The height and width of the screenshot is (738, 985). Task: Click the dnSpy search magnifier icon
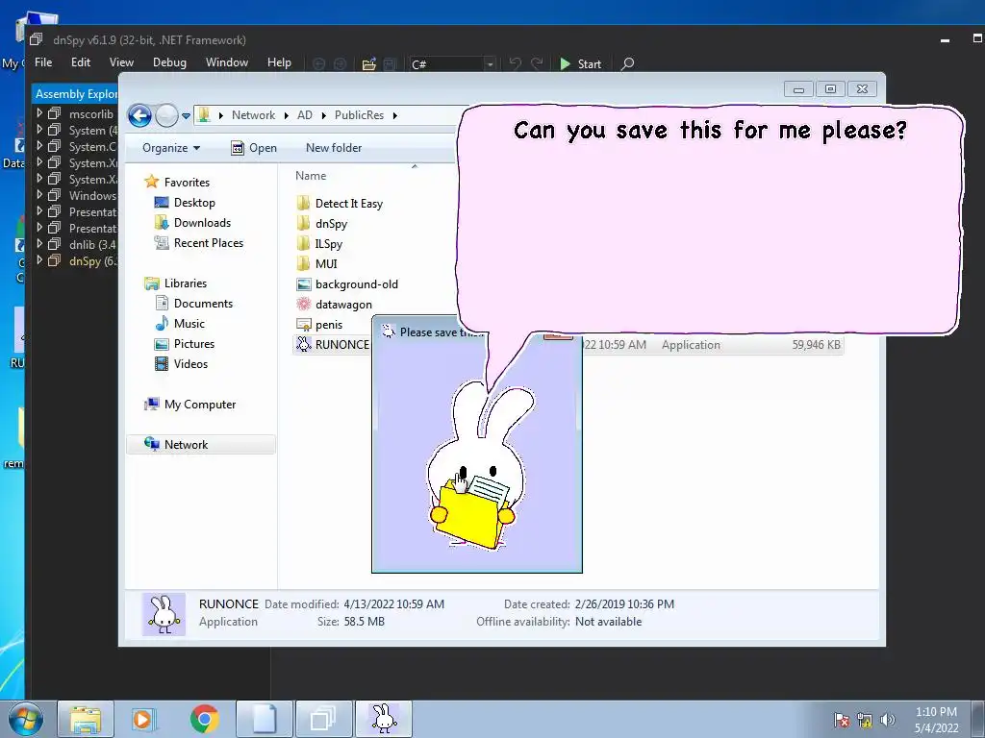tap(627, 64)
